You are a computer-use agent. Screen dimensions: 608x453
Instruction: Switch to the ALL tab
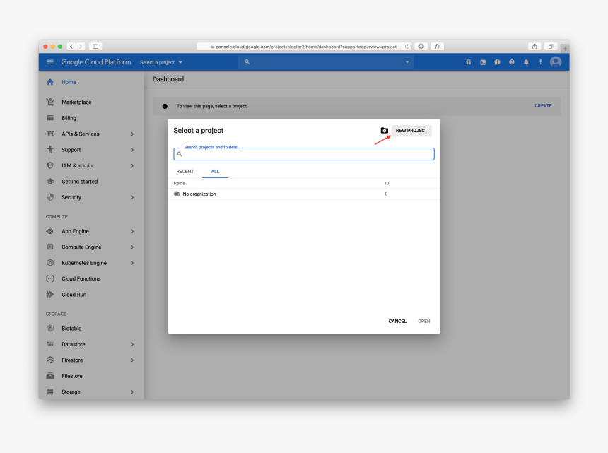[x=215, y=171]
